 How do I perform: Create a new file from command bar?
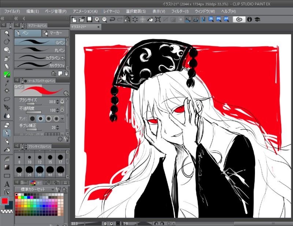click(74, 19)
